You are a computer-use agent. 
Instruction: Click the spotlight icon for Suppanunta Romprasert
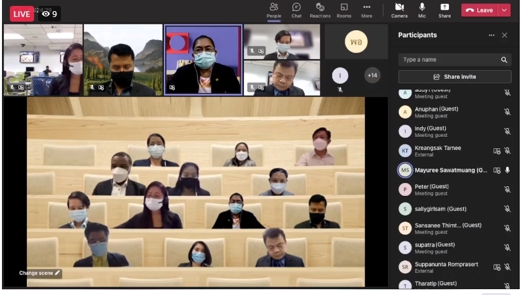click(x=497, y=267)
